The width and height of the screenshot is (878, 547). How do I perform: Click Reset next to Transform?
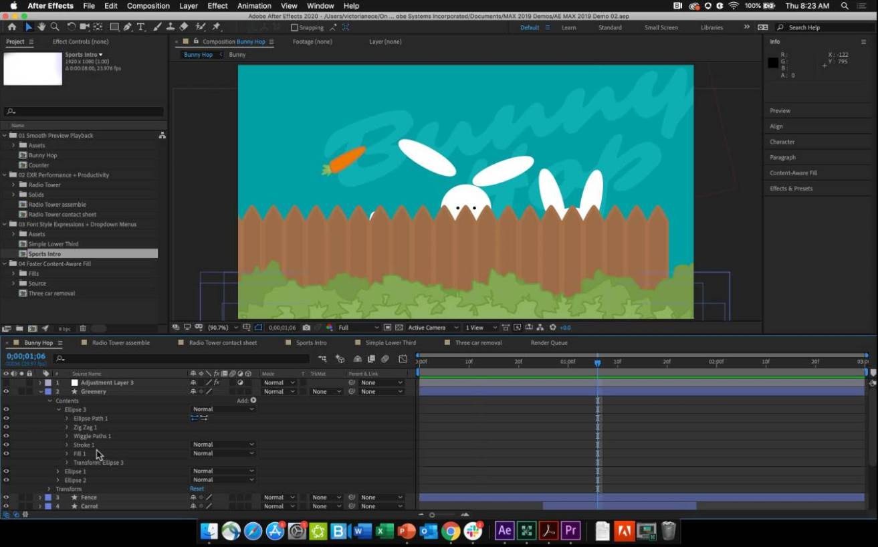(x=197, y=489)
